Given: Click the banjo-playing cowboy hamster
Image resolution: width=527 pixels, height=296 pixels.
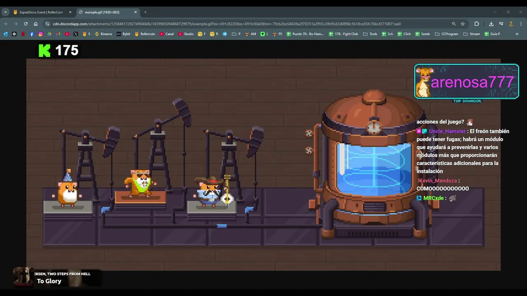Looking at the screenshot, I should point(214,191).
